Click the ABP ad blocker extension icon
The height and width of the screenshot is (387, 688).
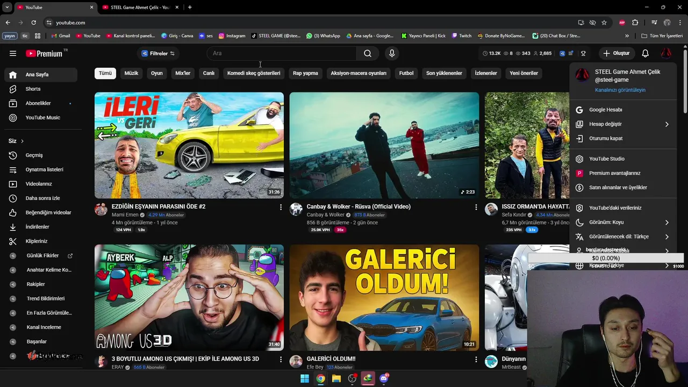tap(622, 23)
